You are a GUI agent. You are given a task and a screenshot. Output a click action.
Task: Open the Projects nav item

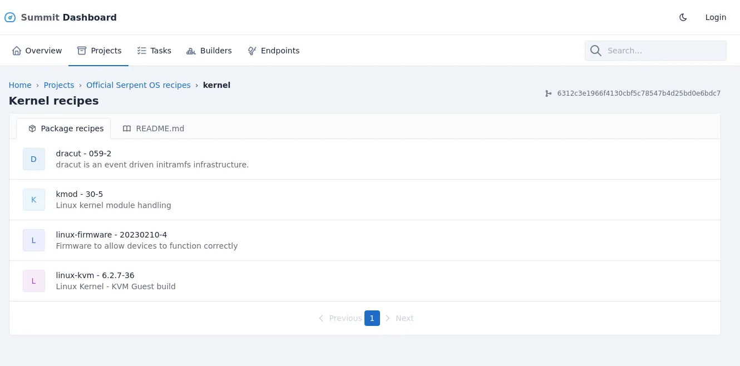click(x=98, y=51)
